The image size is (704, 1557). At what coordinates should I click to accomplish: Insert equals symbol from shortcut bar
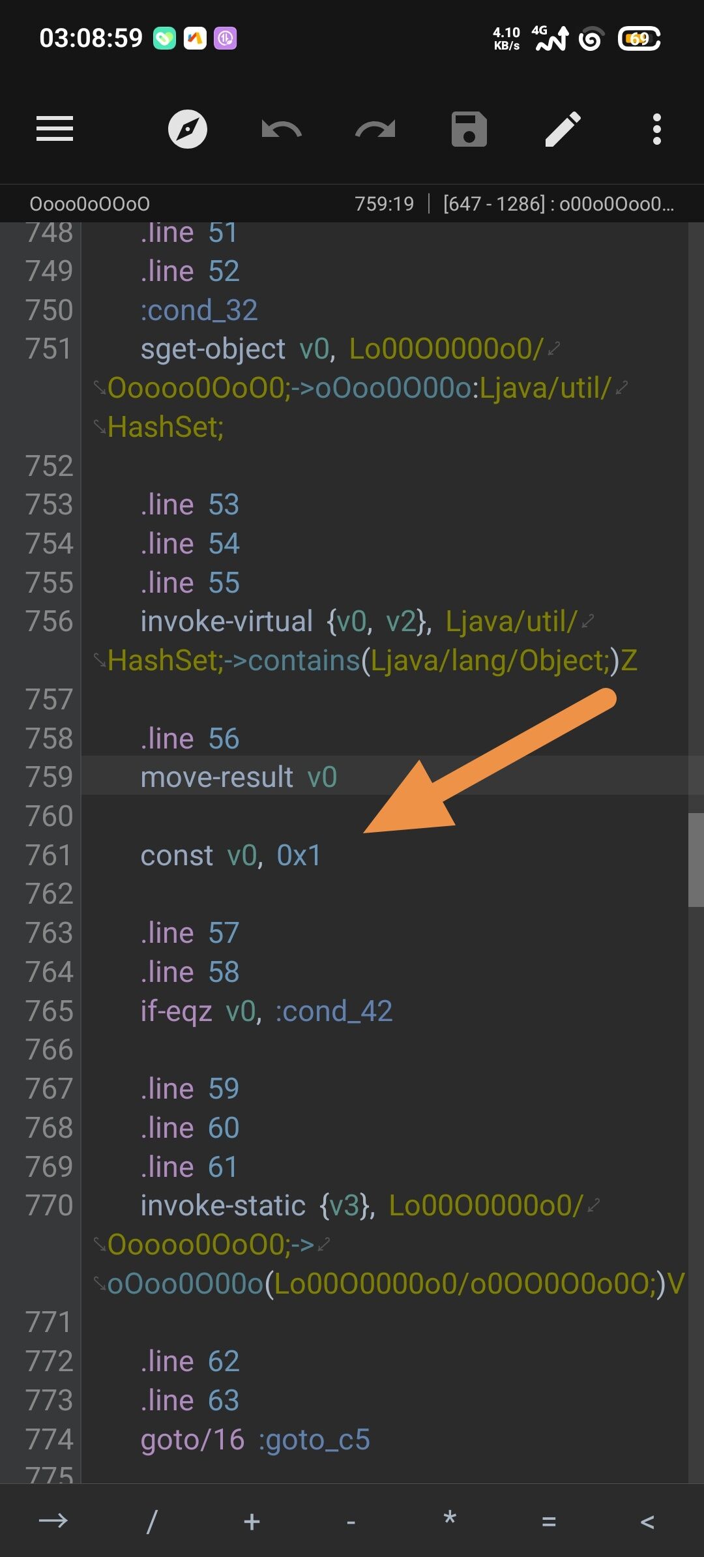(549, 1522)
